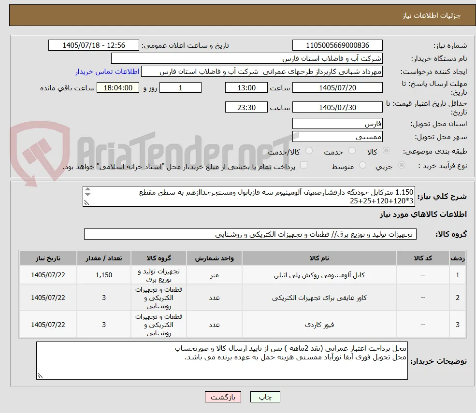476x413 pixels.
Task: Click the need number field 1105005669000836
Action: click(x=337, y=45)
